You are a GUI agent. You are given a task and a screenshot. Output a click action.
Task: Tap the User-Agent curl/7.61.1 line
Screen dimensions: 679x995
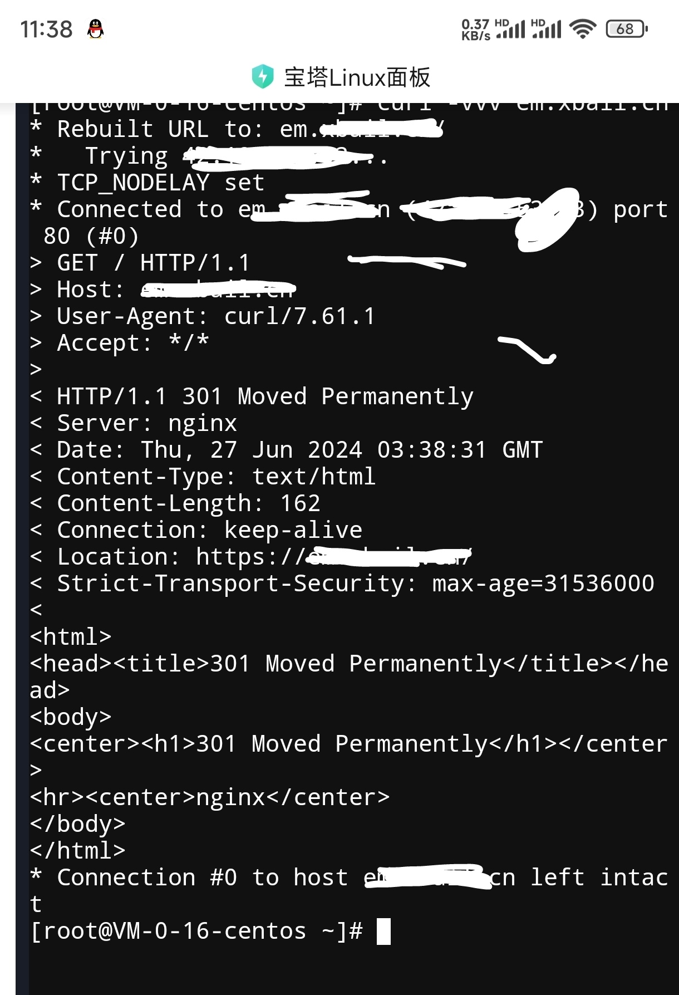[x=203, y=316]
